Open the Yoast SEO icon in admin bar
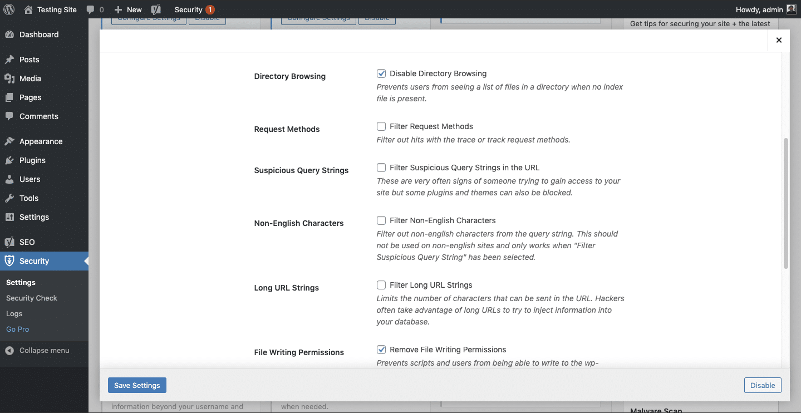 click(x=156, y=9)
